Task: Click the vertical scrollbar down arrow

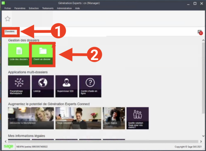Action: (x=203, y=136)
